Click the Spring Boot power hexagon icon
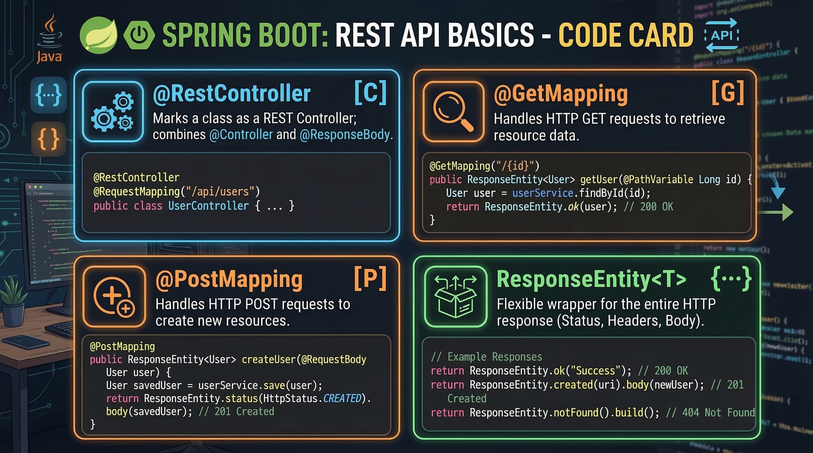 (139, 35)
